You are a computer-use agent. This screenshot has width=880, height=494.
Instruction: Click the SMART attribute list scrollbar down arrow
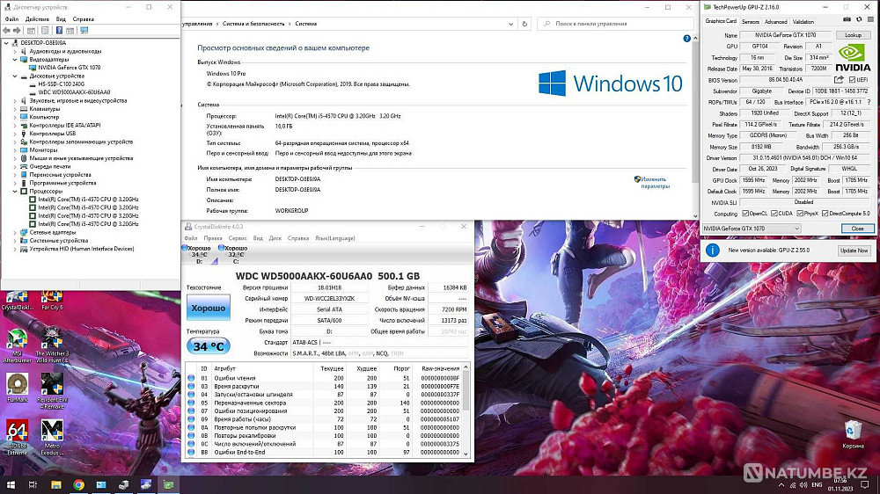[466, 453]
